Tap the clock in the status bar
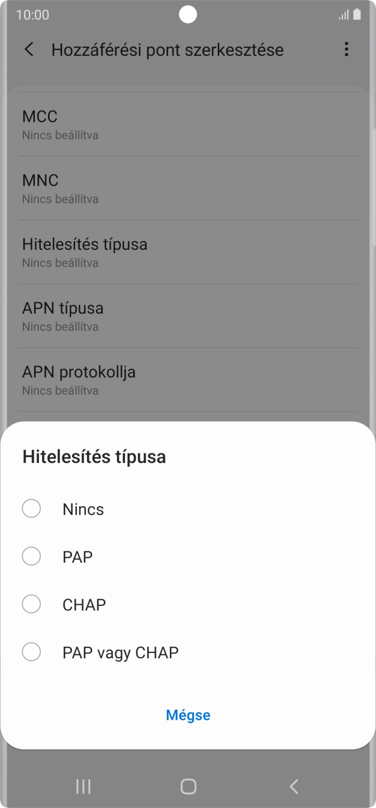This screenshot has width=376, height=808. (31, 14)
